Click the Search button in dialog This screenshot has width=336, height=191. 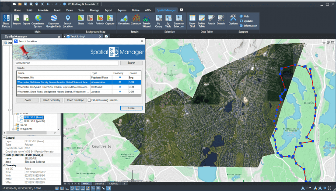[131, 63]
